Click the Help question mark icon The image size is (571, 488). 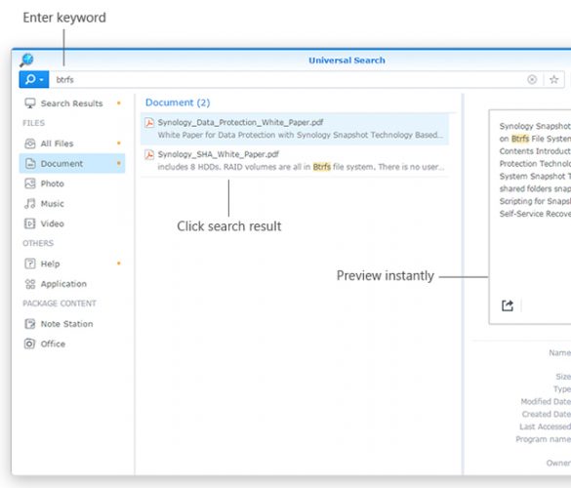coord(30,264)
